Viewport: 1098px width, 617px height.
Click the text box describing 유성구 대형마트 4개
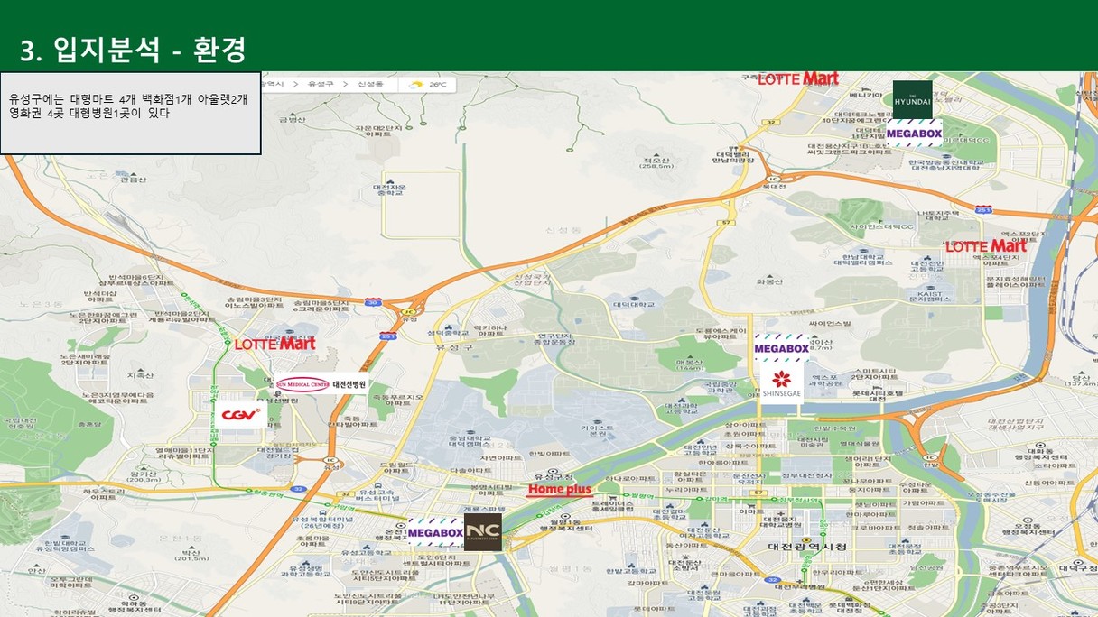(131, 113)
